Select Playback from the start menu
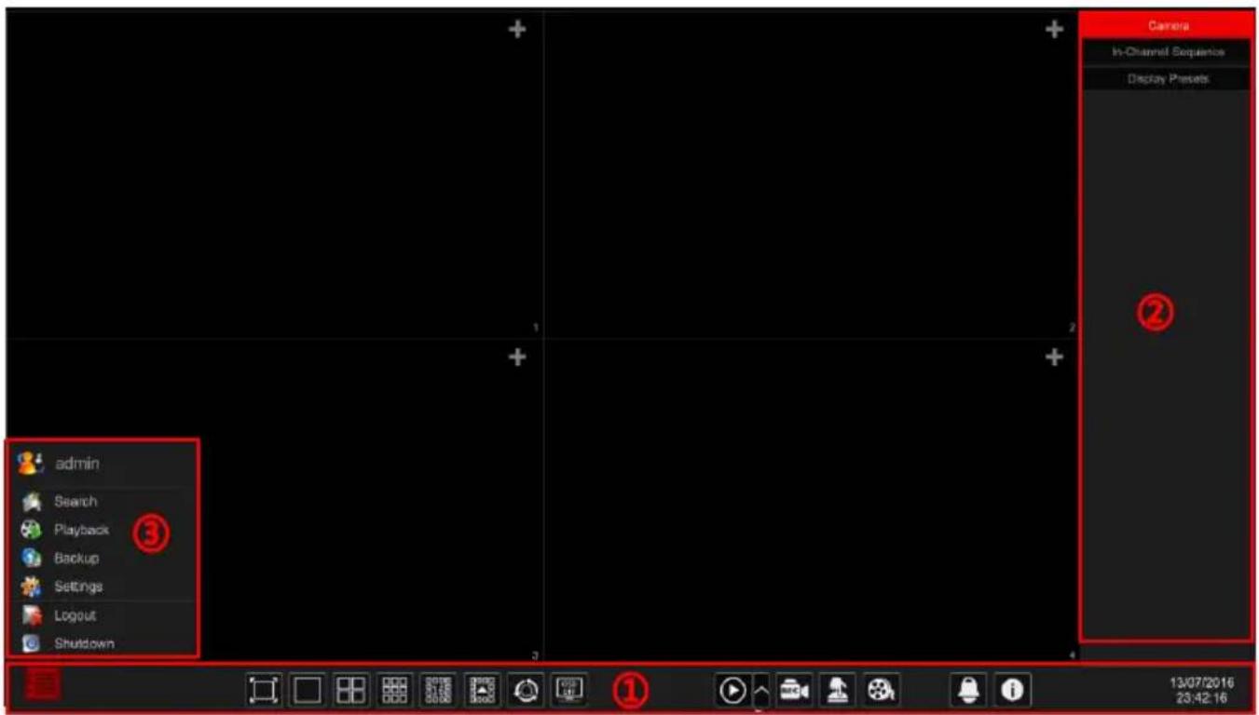This screenshot has height=715, width=1259. [x=81, y=530]
